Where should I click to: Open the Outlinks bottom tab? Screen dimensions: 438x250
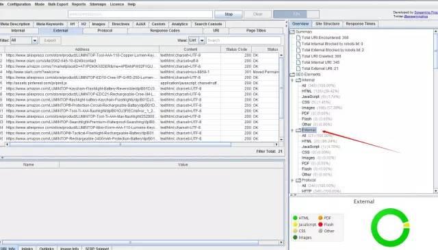pos(47,248)
